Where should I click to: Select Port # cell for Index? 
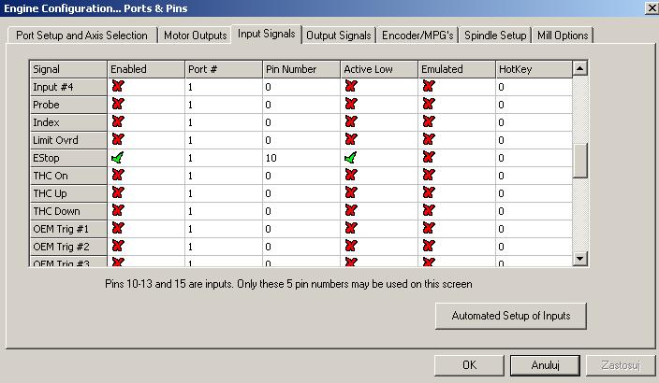coord(224,122)
